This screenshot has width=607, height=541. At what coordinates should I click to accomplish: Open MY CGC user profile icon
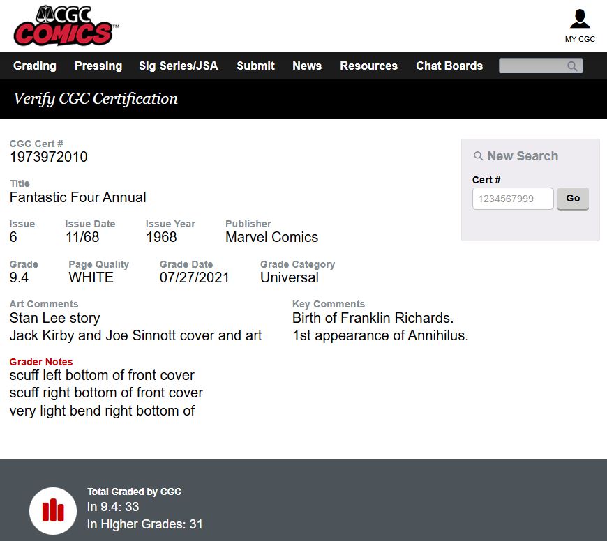click(580, 20)
